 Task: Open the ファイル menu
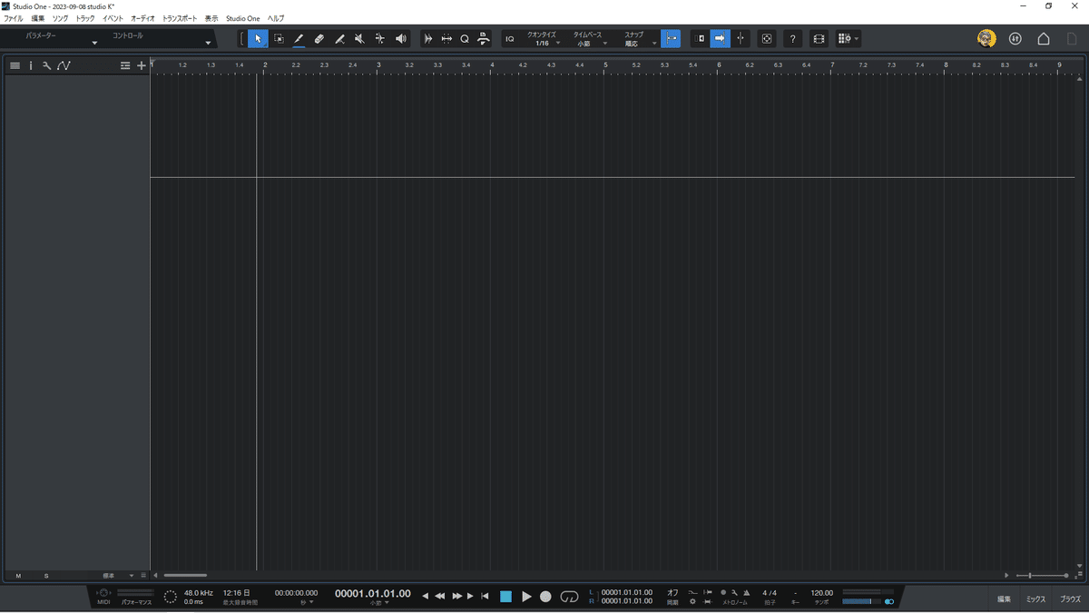pos(14,18)
